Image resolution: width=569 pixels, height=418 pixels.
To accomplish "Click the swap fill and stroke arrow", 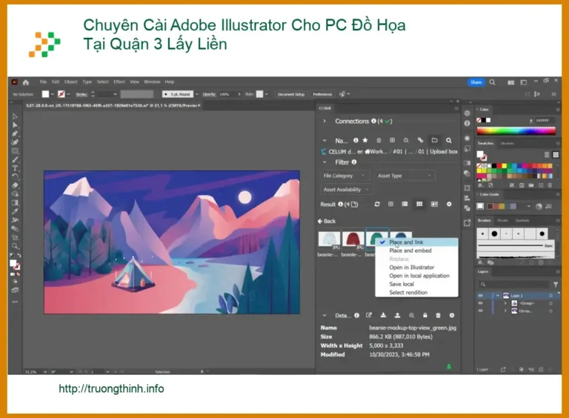I will [19, 256].
